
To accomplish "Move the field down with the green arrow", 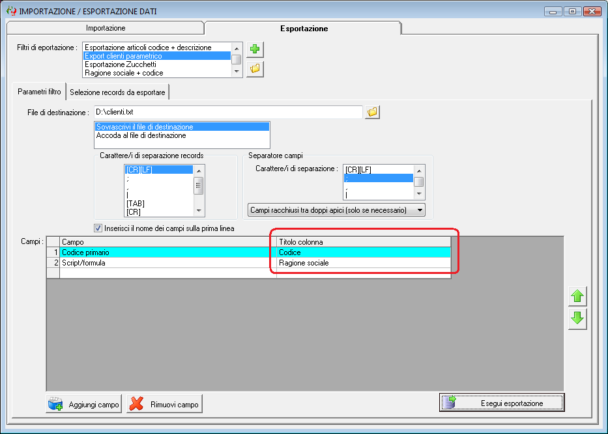I will point(577,319).
